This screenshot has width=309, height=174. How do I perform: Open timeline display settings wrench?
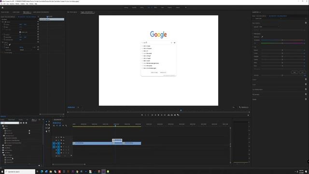click(x=66, y=126)
